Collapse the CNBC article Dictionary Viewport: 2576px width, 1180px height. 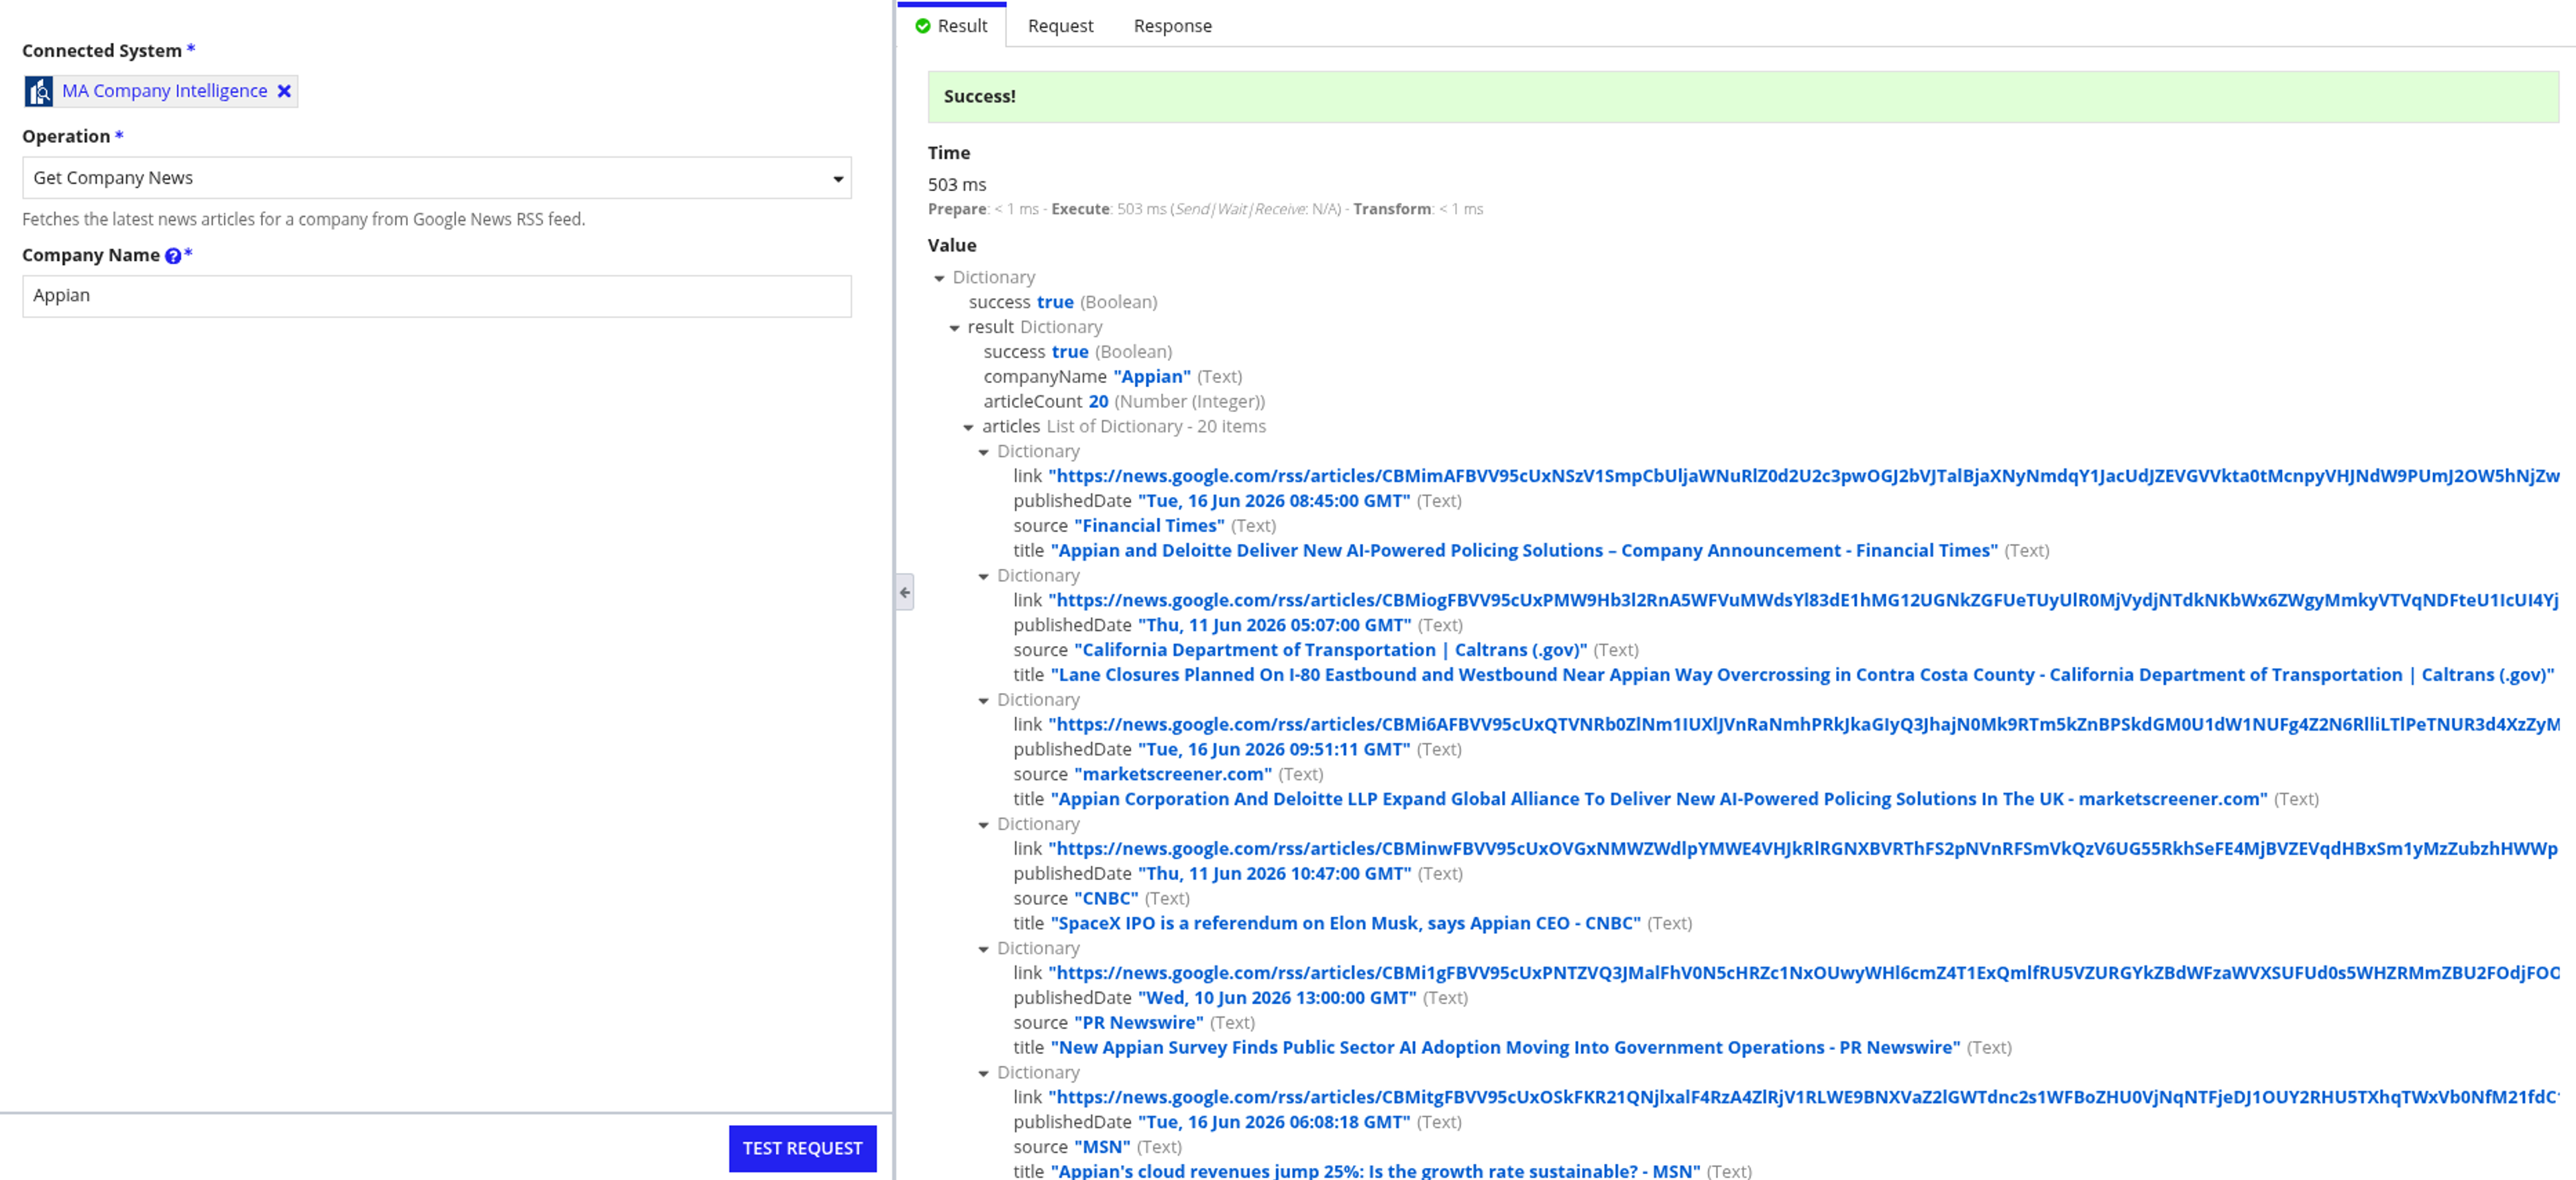click(x=983, y=825)
